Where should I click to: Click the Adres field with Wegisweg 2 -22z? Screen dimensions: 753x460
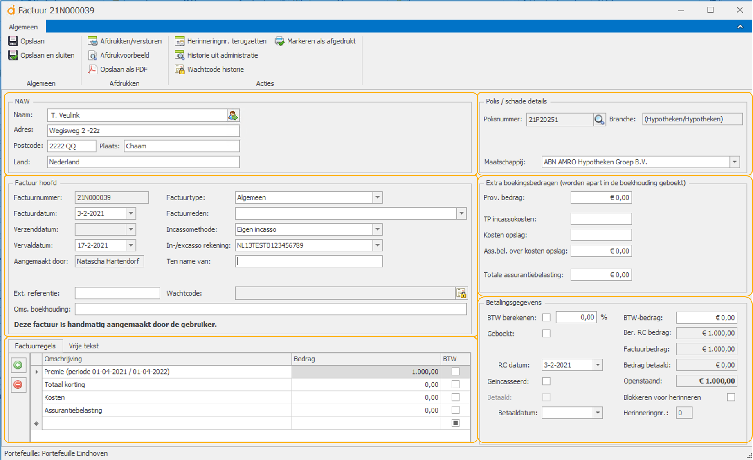coord(143,131)
